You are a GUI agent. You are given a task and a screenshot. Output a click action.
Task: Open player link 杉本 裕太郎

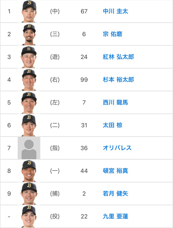118,80
